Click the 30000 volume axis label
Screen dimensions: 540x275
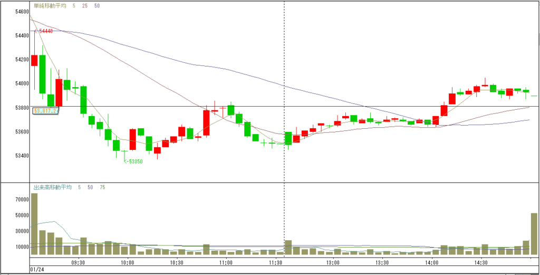pyautogui.click(x=22, y=231)
